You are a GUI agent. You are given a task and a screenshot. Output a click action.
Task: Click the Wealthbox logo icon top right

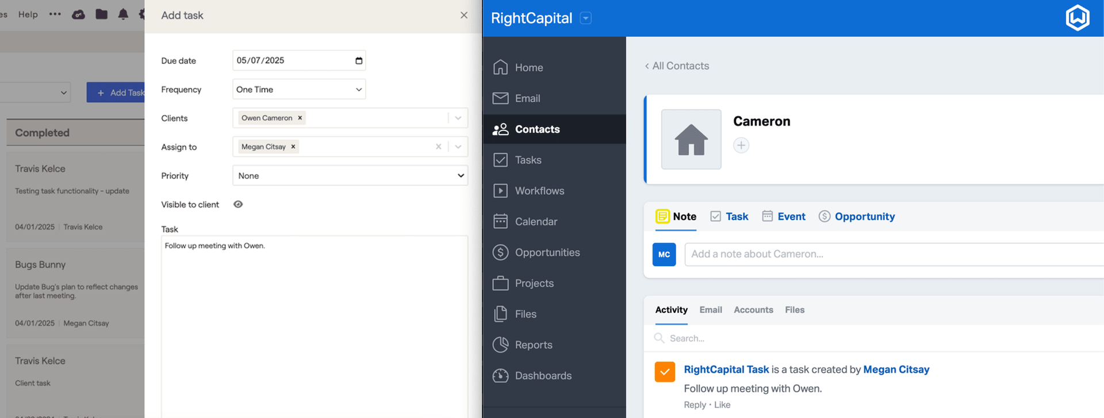pos(1078,18)
